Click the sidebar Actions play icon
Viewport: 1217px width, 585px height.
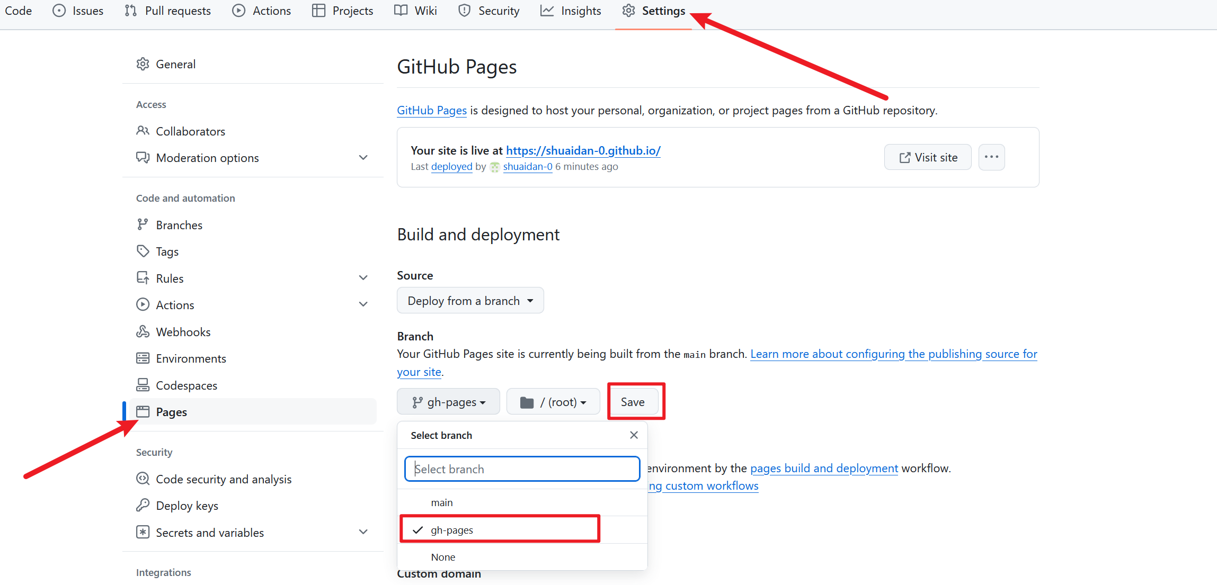[x=143, y=305]
